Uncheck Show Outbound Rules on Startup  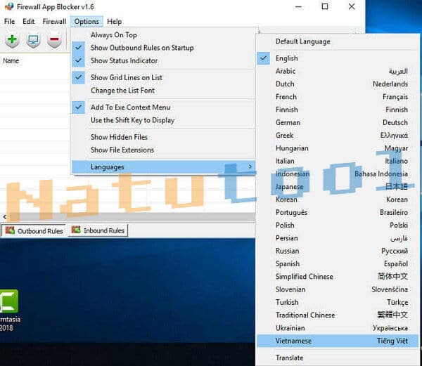tap(141, 48)
